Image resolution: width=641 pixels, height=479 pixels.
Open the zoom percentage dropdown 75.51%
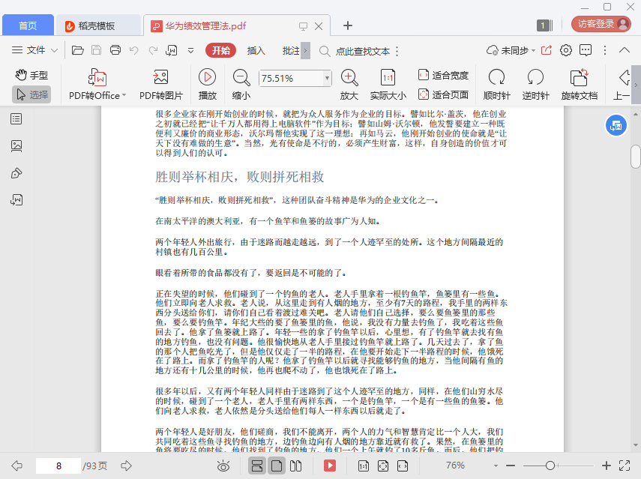(327, 78)
